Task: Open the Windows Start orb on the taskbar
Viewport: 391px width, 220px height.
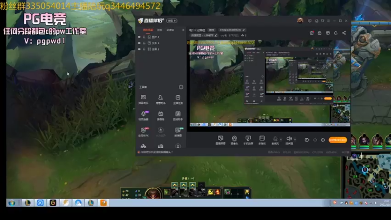Action: (x=12, y=203)
